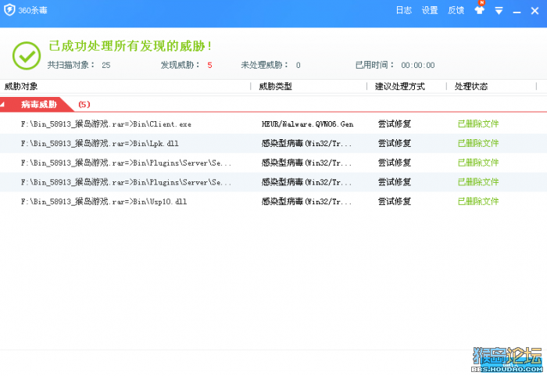Screen dimensions: 547x376
Task: Sort by 威胁对象 column header
Action: [x=21, y=86]
